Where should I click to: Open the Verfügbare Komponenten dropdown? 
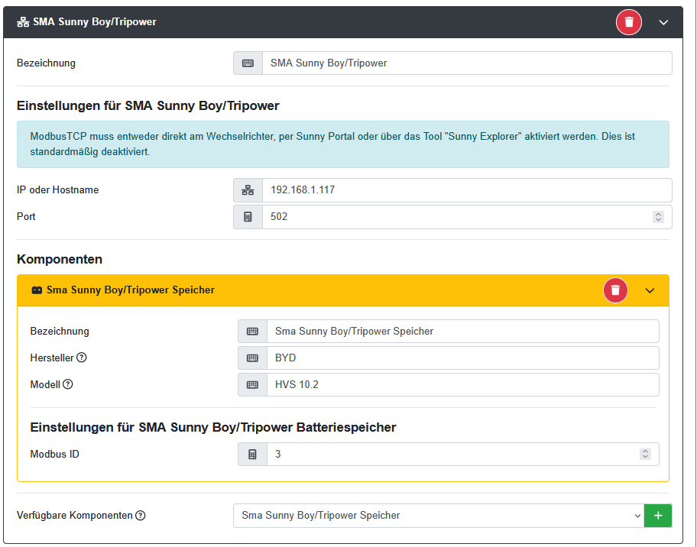(x=438, y=516)
